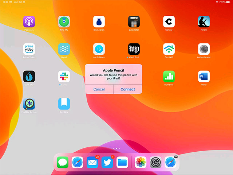Open the Podcasts app
Screen dimensions: 233x175
29,22
